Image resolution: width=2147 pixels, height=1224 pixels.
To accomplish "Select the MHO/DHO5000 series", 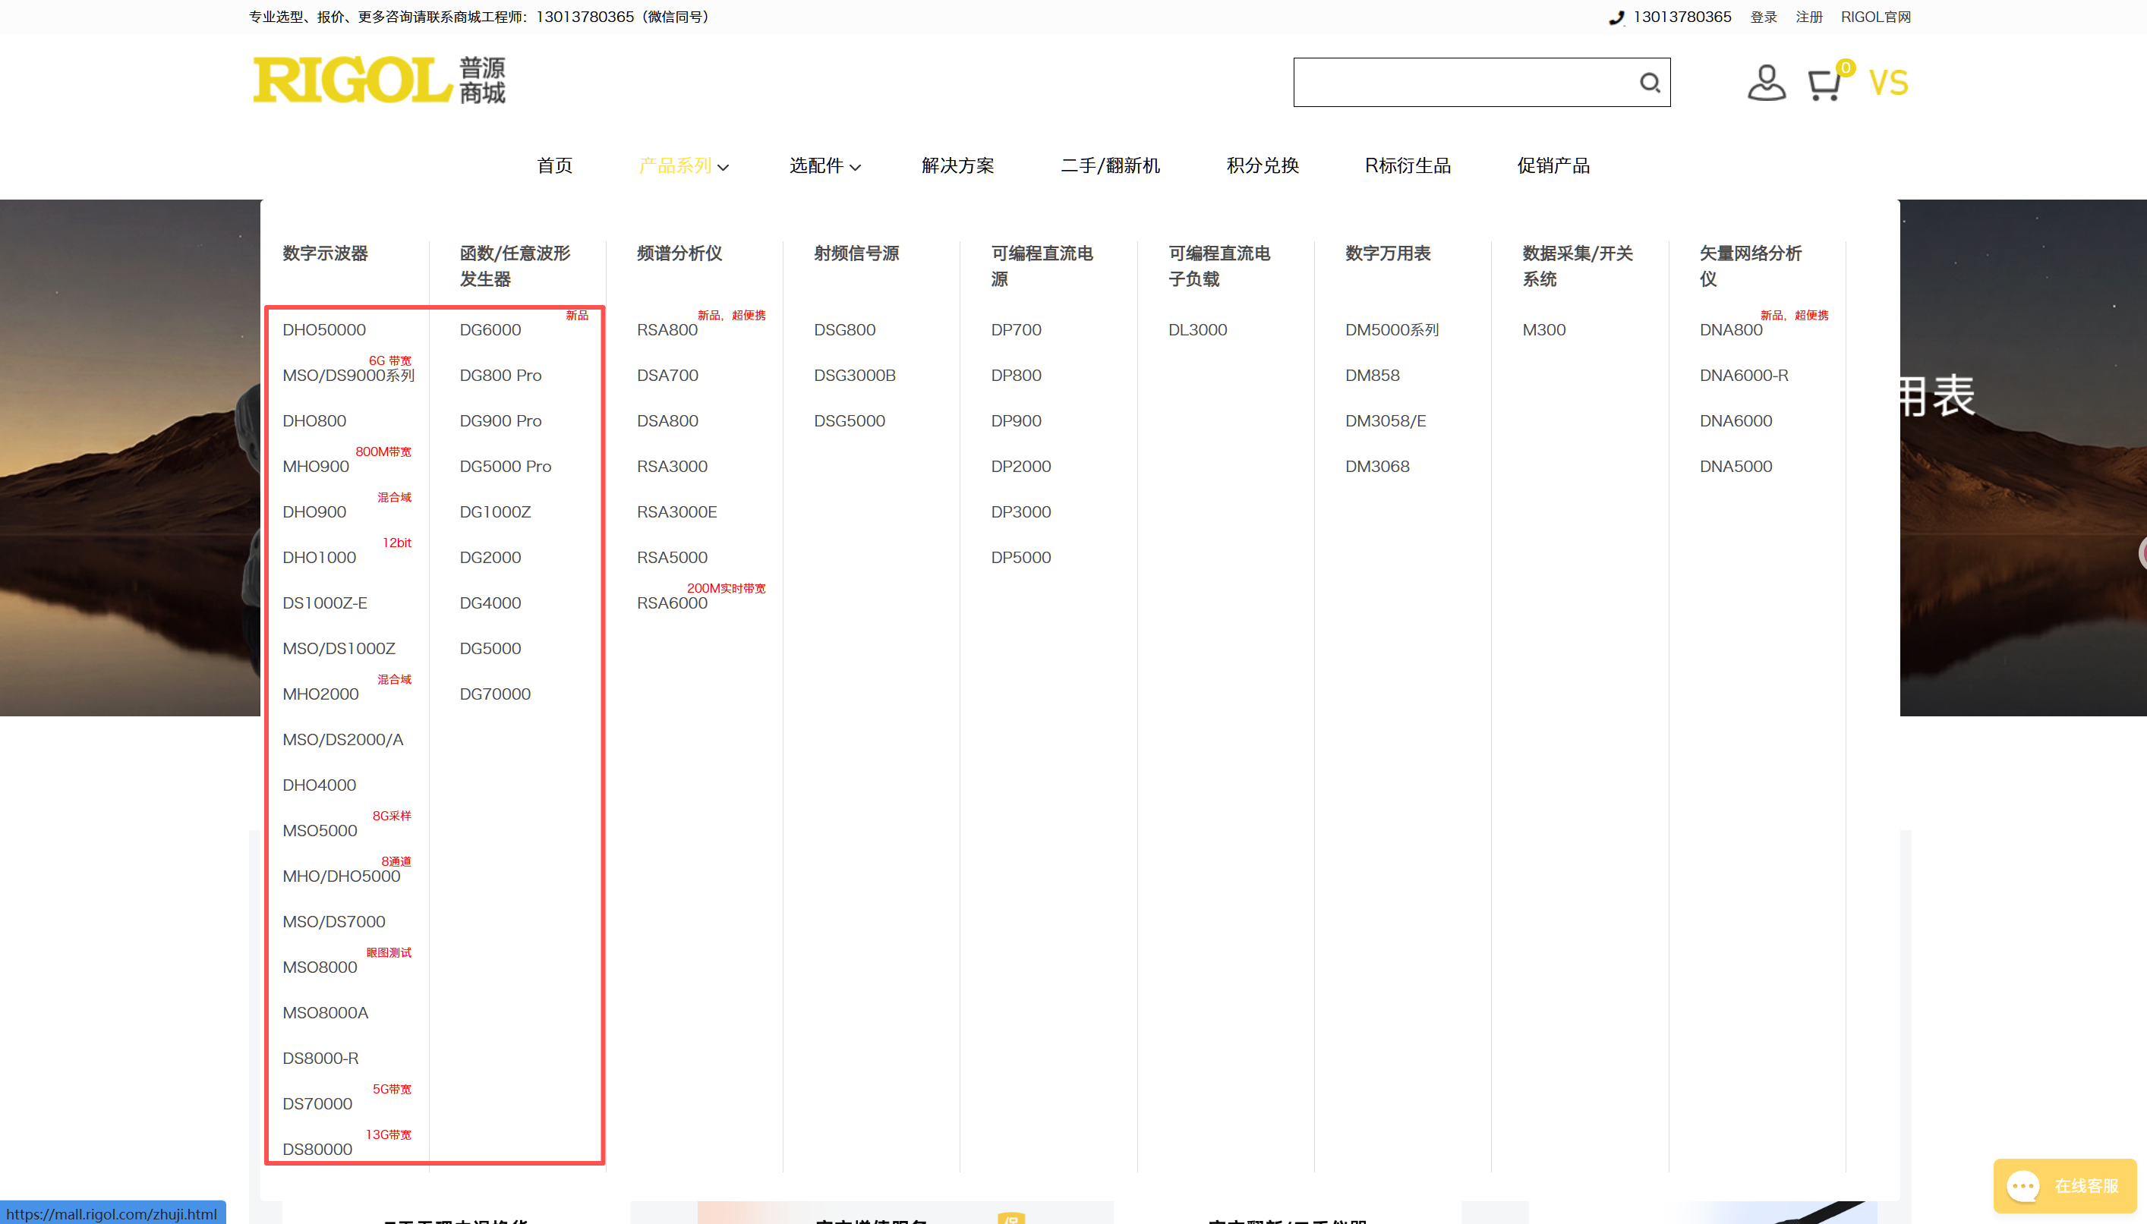I will tap(342, 876).
